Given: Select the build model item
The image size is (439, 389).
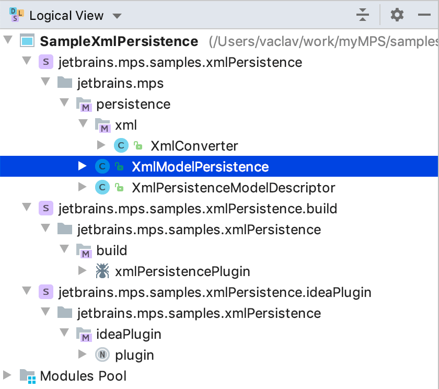Looking at the screenshot, I should (111, 250).
